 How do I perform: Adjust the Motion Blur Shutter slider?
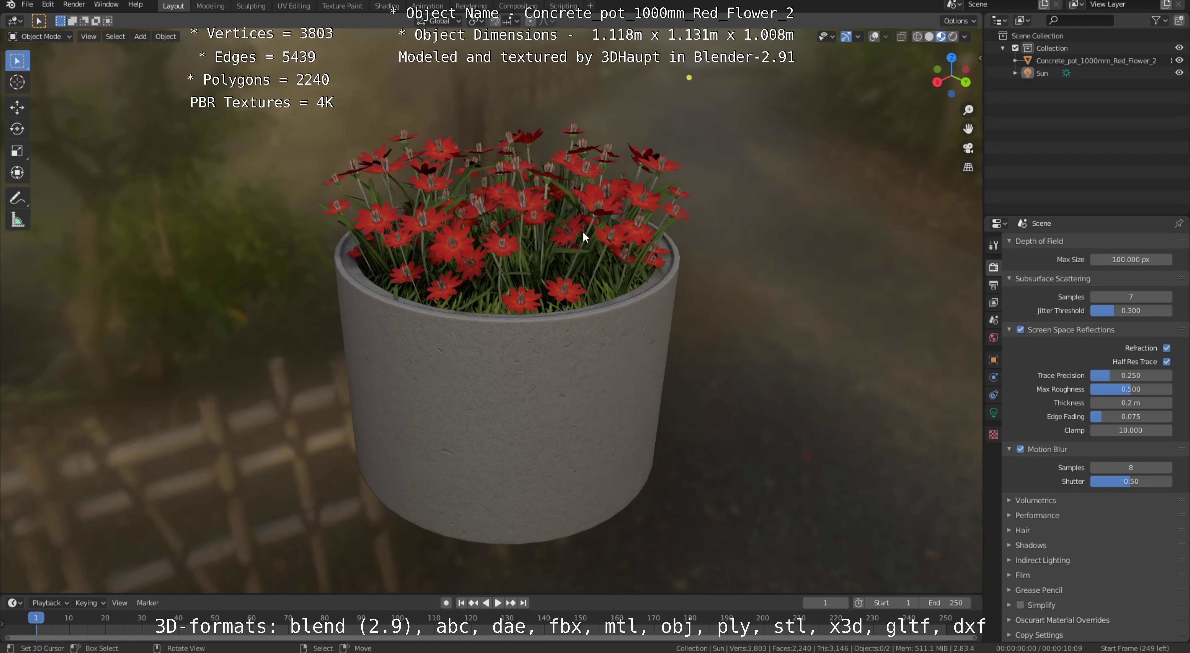[x=1130, y=481]
